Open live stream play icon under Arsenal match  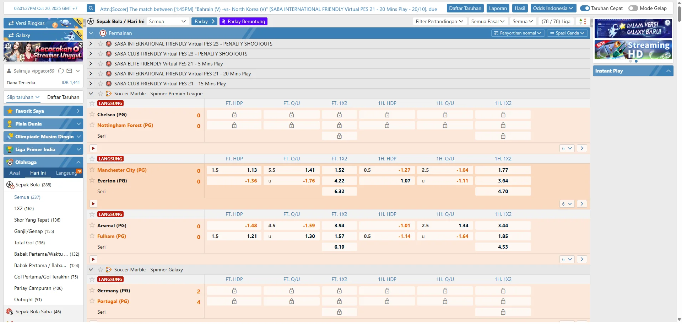(x=93, y=259)
